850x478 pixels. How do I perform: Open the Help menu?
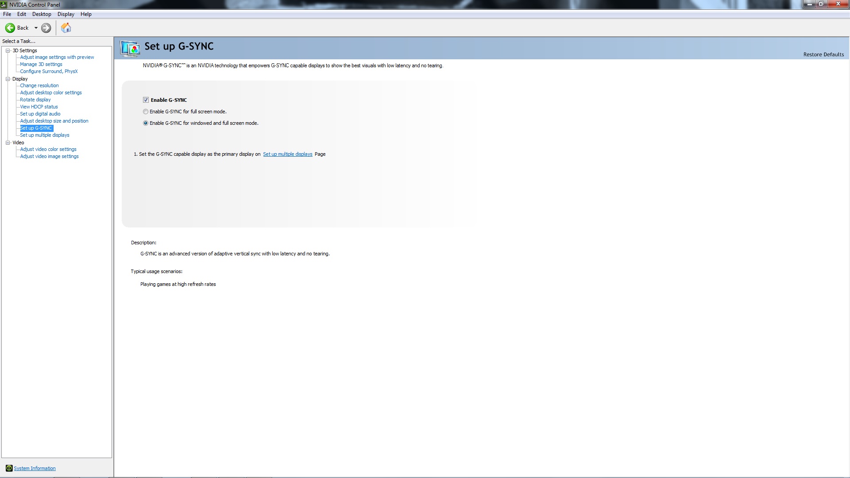(86, 14)
